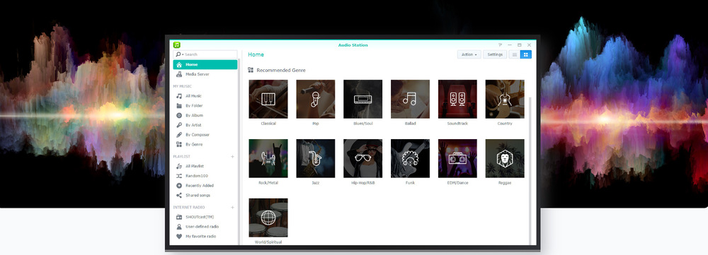Viewport: 708px width, 255px height.
Task: Browse music By Album
Action: click(x=205, y=115)
